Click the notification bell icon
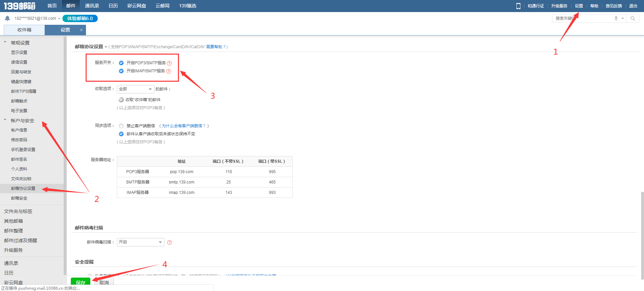Viewport: 644px width, 291px height. (x=7, y=18)
